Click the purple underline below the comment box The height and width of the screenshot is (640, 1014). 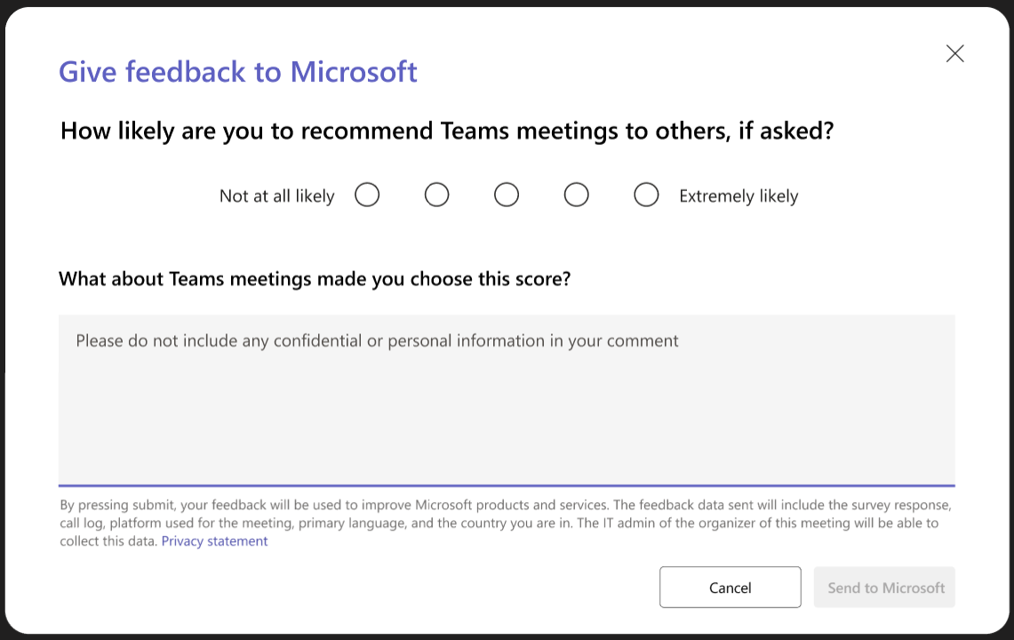(507, 484)
